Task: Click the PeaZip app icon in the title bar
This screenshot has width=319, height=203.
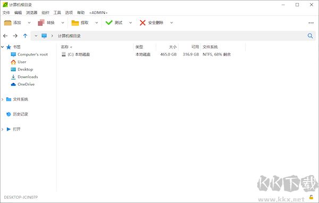Action: pyautogui.click(x=5, y=4)
